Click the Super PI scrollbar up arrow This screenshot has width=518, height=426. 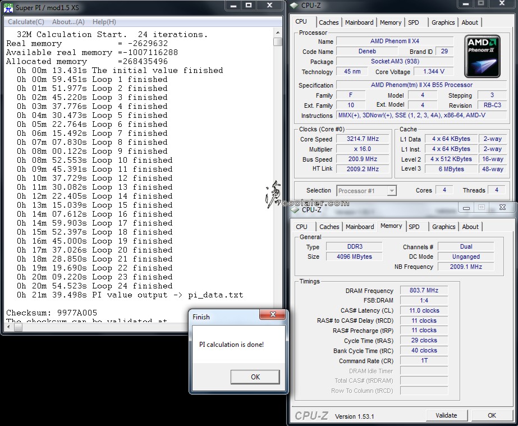tap(278, 33)
